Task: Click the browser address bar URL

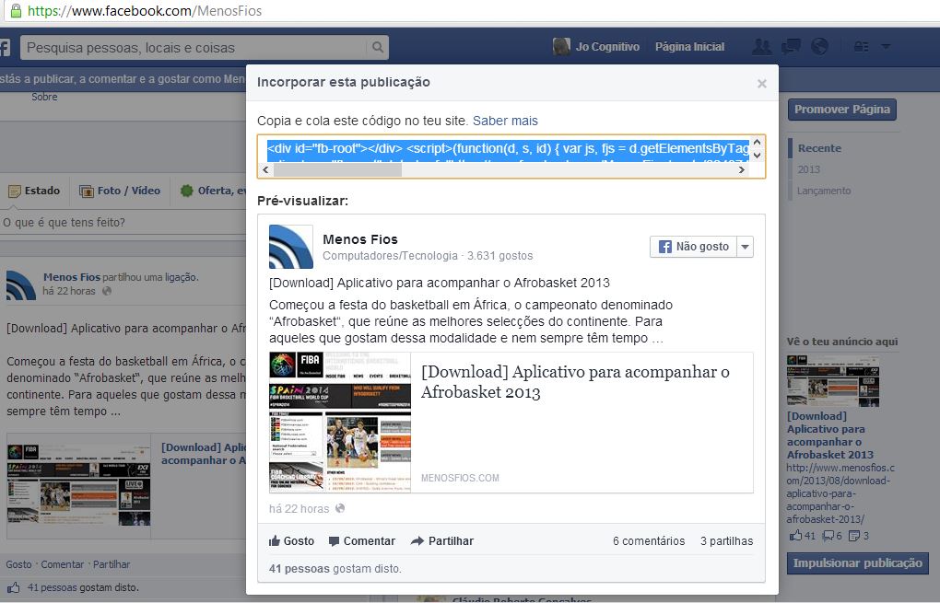Action: [145, 11]
